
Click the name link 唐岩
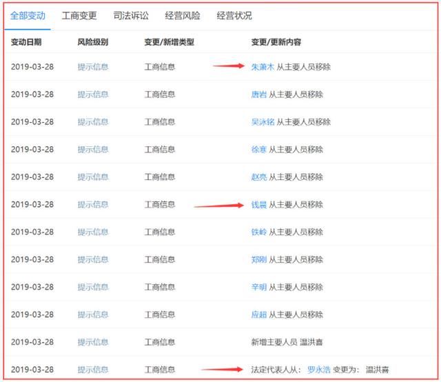point(258,94)
